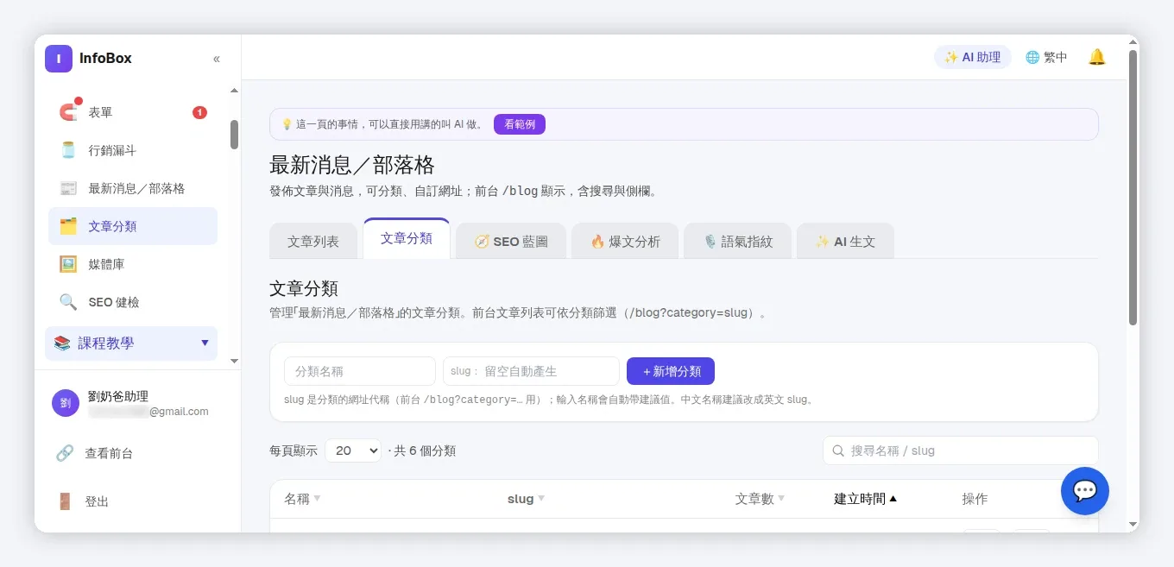
Task: Open notifications via the bell icon
Action: pos(1097,57)
